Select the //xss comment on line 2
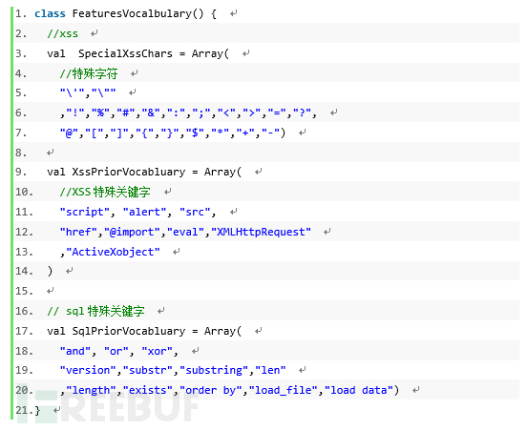Viewport: 528px width, 430px height. click(x=62, y=33)
